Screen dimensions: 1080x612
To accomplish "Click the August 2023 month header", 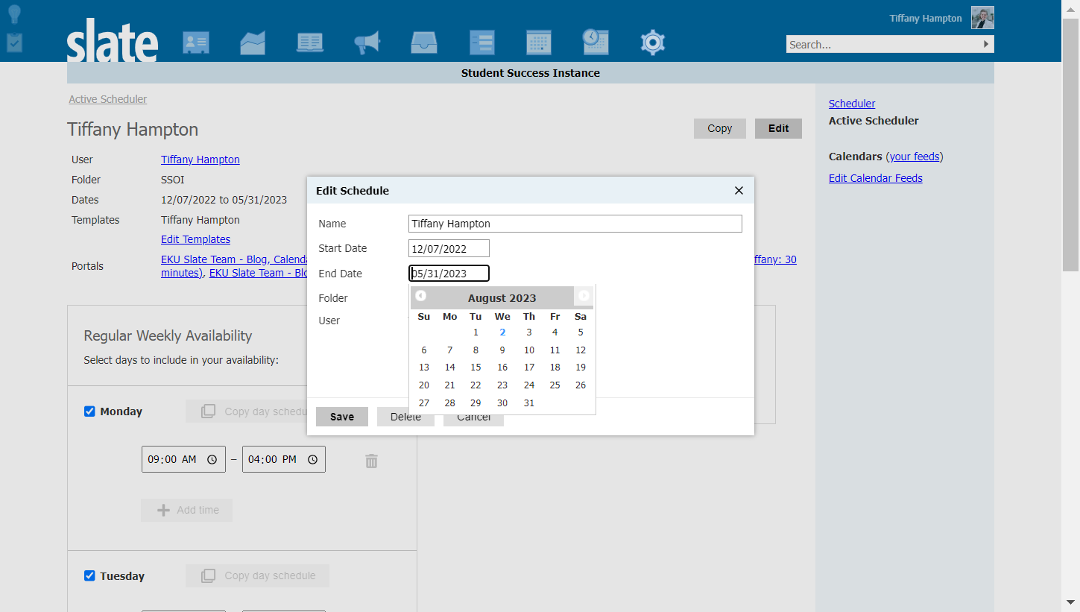I will tap(502, 298).
